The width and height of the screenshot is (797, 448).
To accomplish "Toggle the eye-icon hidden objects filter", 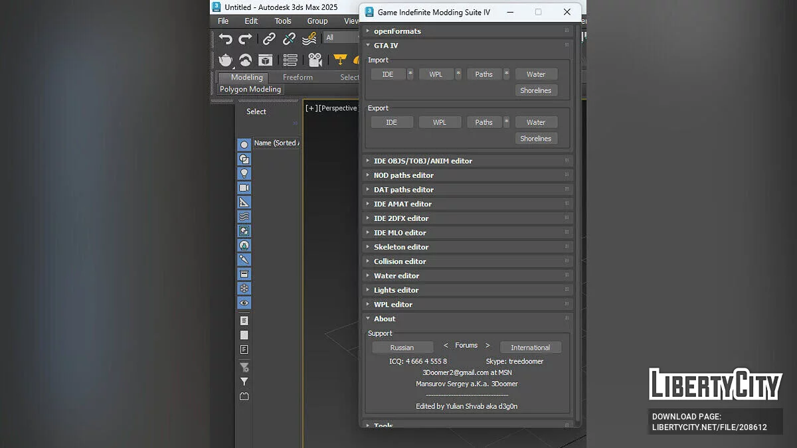I will (244, 303).
